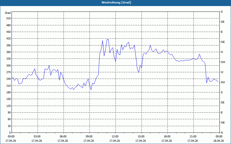Select the 510 value on the degree axis
This screenshot has height=144, width=231.
tap(9, 18)
